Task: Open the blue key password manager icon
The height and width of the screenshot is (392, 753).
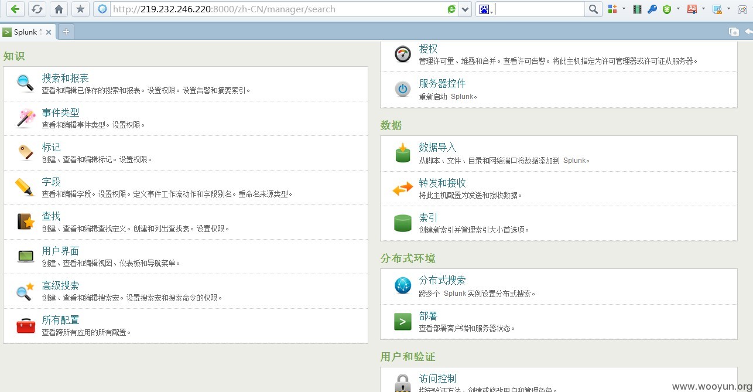Action: (652, 9)
